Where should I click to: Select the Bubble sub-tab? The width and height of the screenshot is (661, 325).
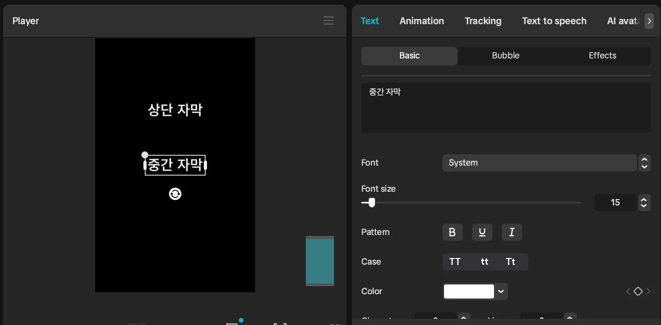(x=505, y=56)
